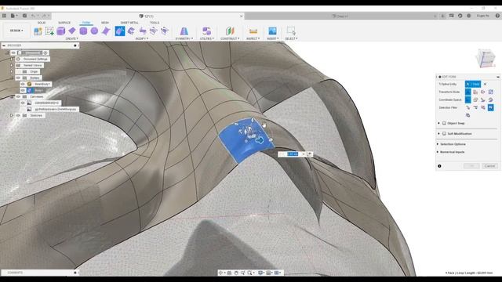Enable the Object Snap checkbox
The image size is (502, 282).
click(445, 123)
